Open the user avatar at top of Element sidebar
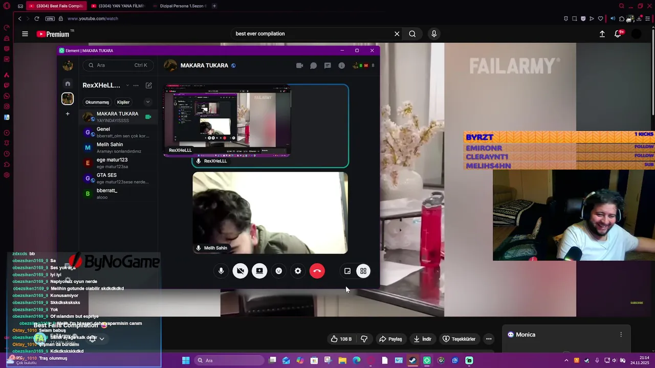 68,65
